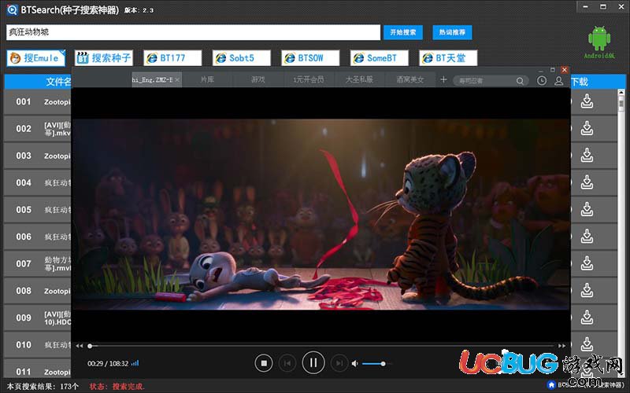Image resolution: width=630 pixels, height=393 pixels.
Task: Download search result row 007
Action: pyautogui.click(x=587, y=263)
